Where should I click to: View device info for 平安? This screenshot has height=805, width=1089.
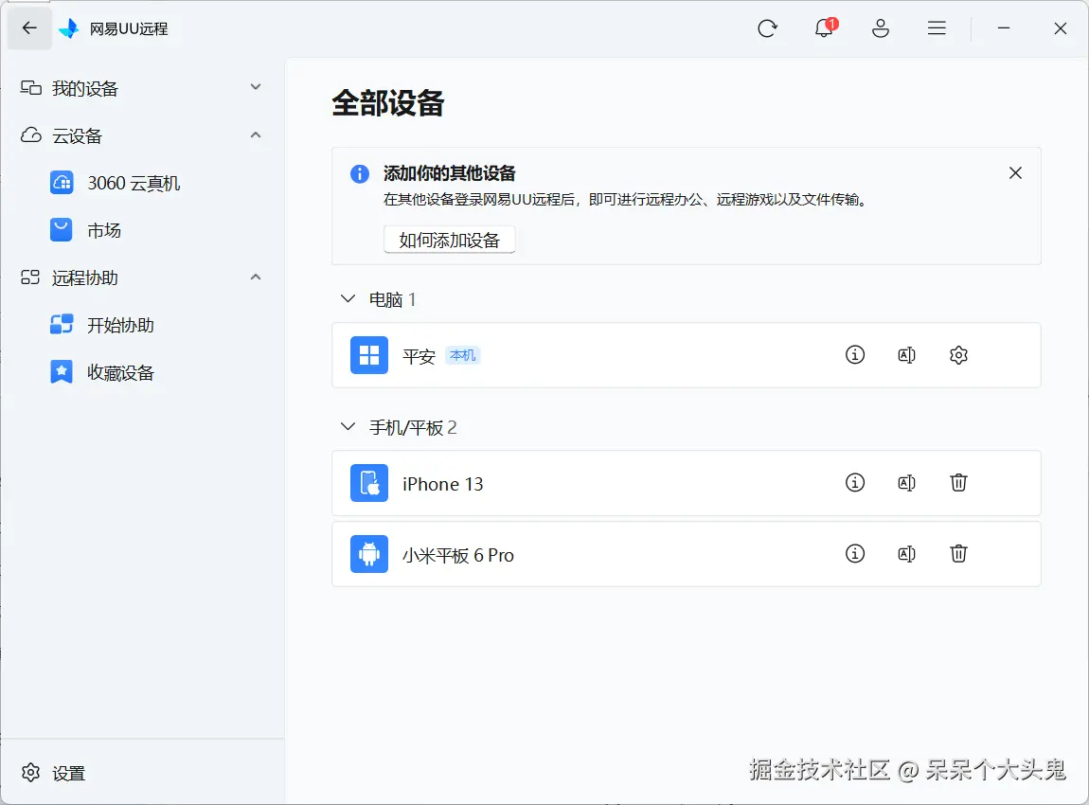point(855,355)
